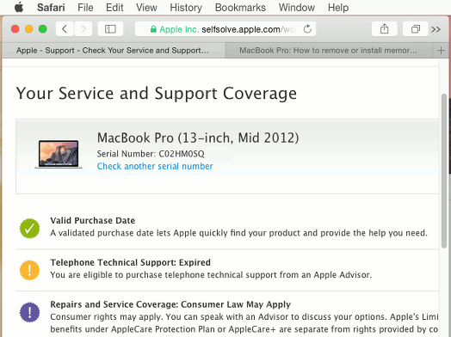Click the MacBook Pro thumbnail image
Viewport: 451px width, 337px height.
(x=59, y=154)
